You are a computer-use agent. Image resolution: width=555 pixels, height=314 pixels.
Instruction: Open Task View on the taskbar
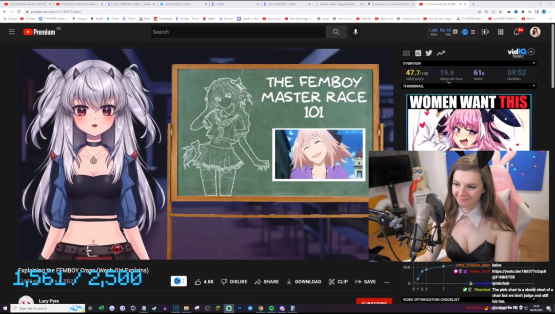tap(90, 308)
